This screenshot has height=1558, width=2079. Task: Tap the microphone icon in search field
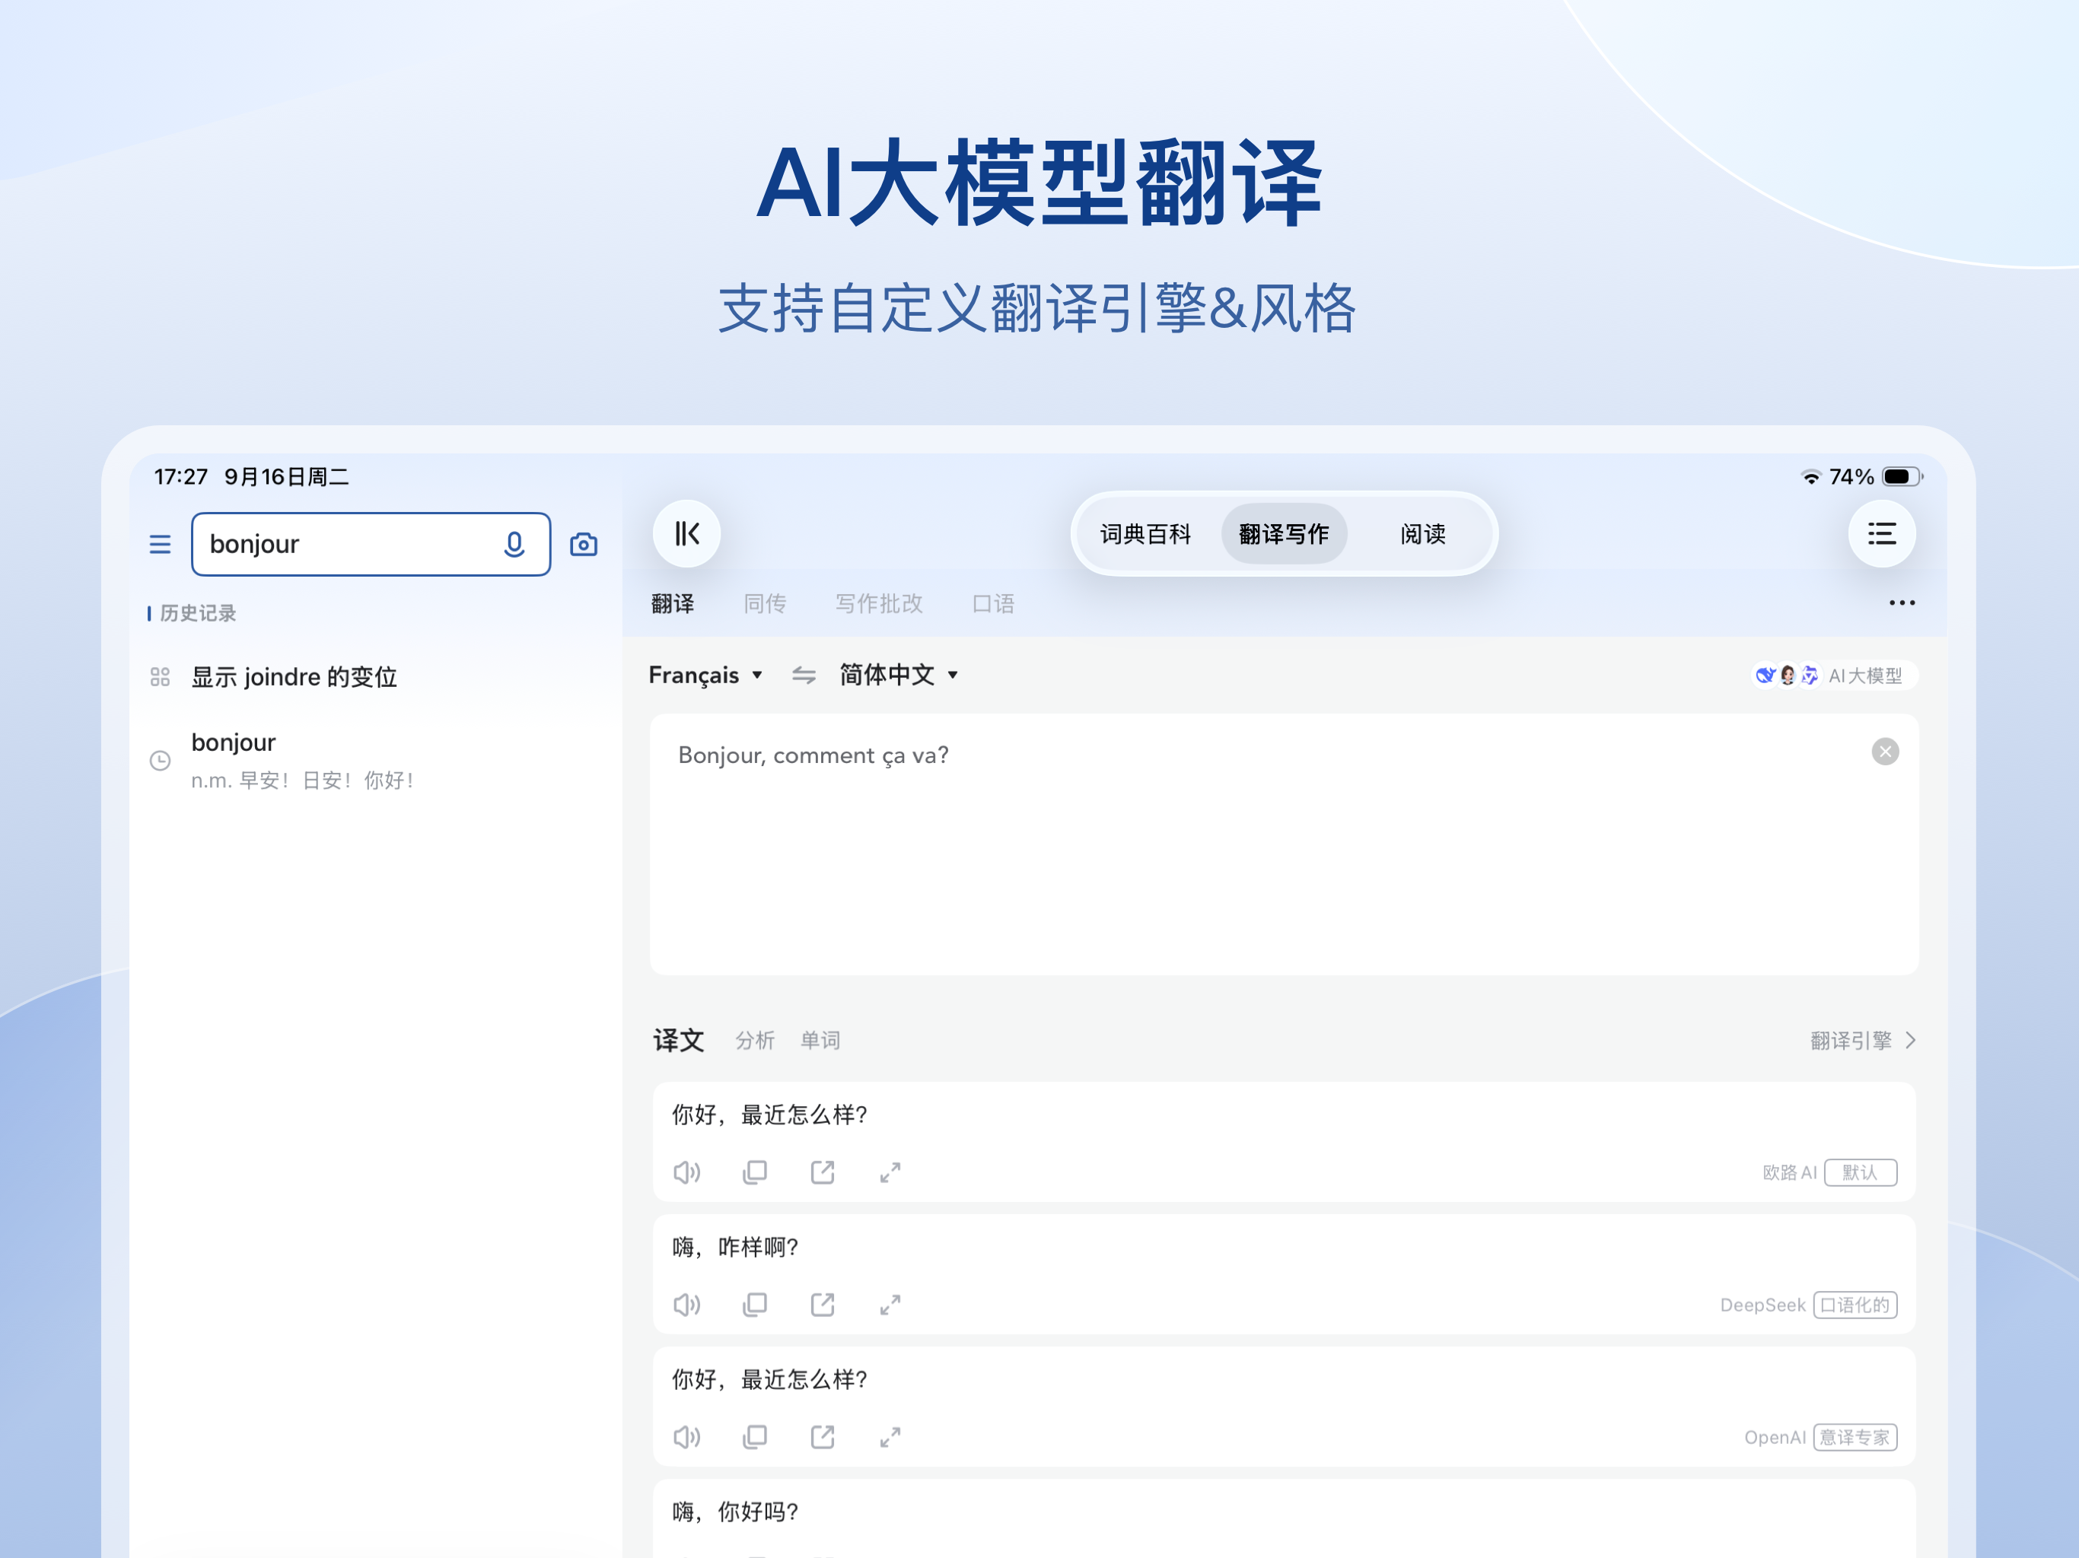[x=514, y=544]
